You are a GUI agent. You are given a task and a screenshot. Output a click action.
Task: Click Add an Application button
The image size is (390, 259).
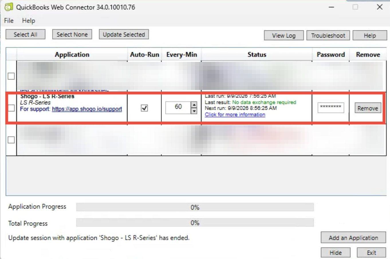[353, 238]
